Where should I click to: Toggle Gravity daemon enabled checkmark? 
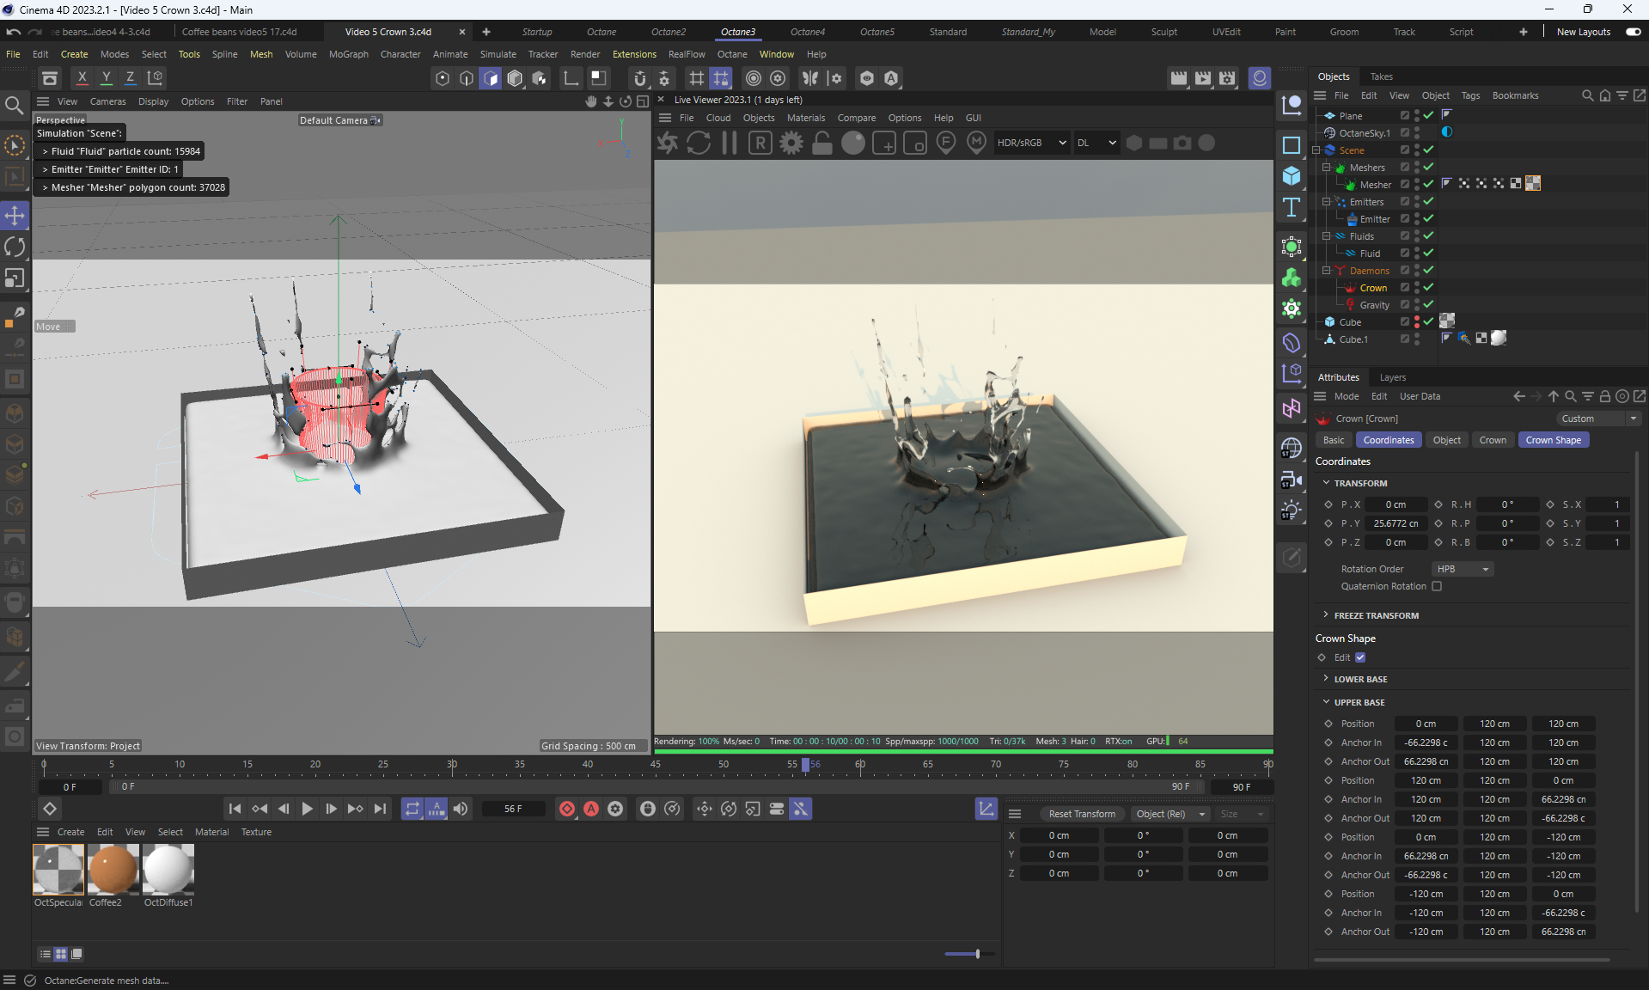1428,305
